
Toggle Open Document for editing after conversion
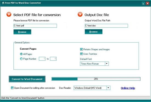12,88
